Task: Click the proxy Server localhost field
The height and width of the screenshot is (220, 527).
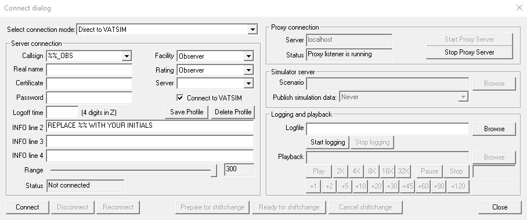Action: coord(349,40)
